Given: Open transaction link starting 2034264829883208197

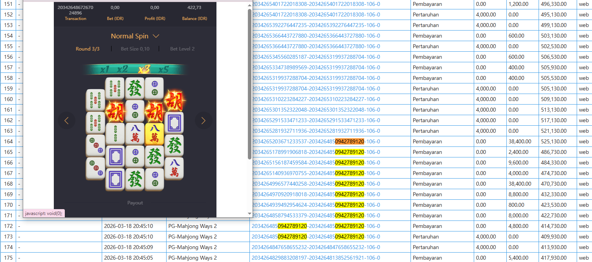Looking at the screenshot, I should [316, 258].
